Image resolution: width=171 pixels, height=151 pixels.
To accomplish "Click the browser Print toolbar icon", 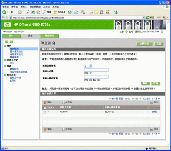I will point(83,12).
